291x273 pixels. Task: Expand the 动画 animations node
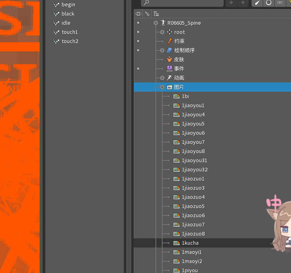[x=162, y=78]
